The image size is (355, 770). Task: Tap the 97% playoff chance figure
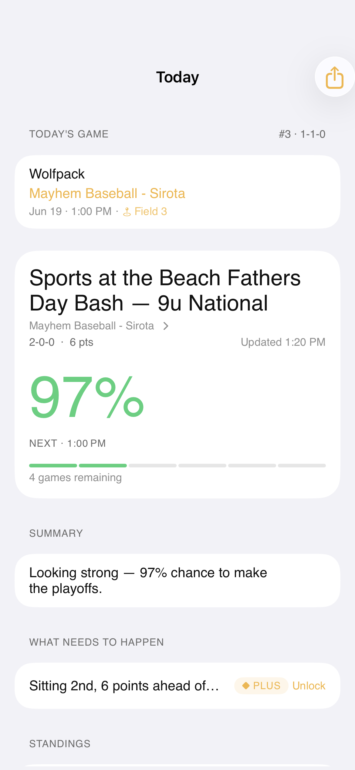click(86, 397)
